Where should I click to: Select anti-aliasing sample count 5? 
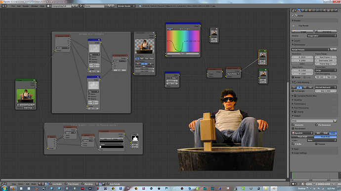click(294, 87)
